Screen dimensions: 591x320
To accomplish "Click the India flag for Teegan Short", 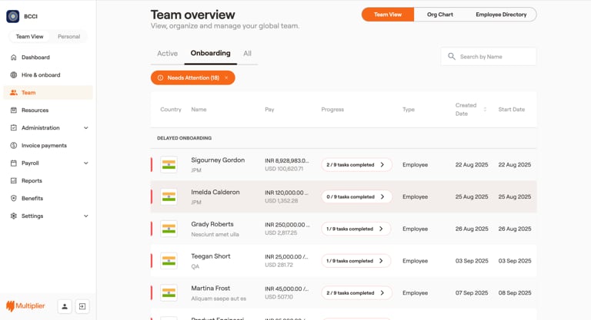I will [x=169, y=261].
